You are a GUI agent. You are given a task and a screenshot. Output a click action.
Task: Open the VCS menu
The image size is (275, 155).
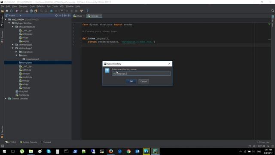click(61, 6)
